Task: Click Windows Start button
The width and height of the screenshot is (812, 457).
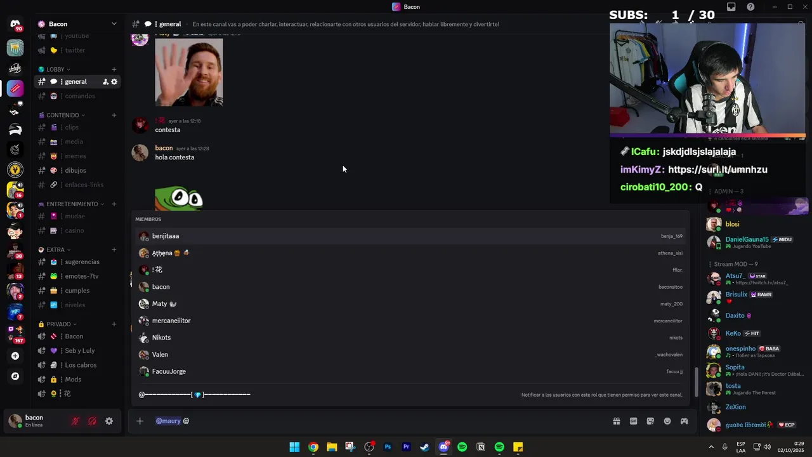Action: (294, 447)
